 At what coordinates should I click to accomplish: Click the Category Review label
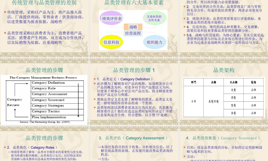coord(14,102)
